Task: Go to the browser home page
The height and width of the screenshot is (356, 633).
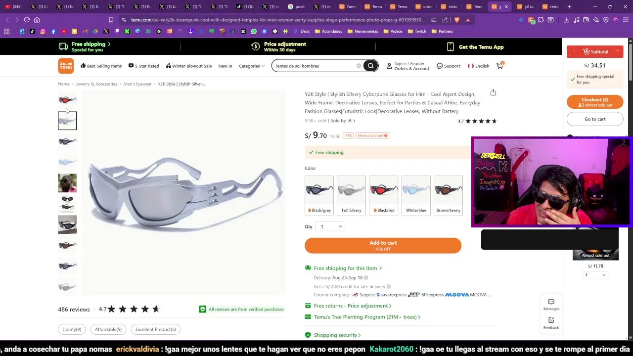Action: (x=37, y=20)
